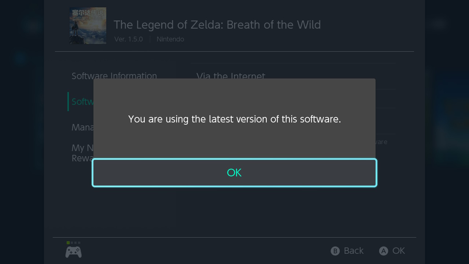The height and width of the screenshot is (264, 469).
Task: Click the Nintendo publisher label
Action: pyautogui.click(x=170, y=39)
